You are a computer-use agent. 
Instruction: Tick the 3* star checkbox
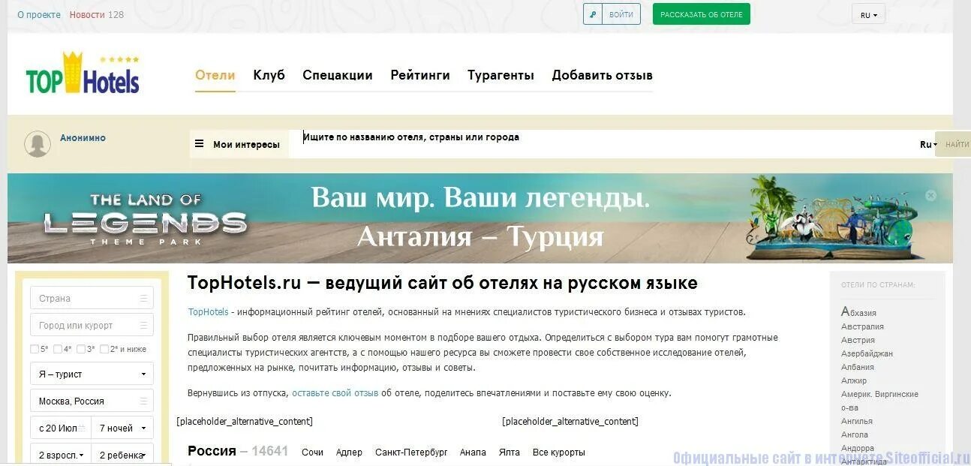pos(81,349)
